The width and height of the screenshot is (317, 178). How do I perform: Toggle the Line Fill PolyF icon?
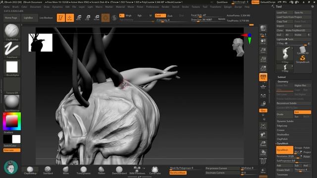coord(263,161)
